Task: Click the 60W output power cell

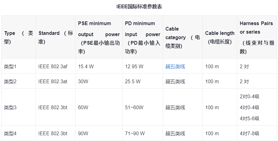Action: pos(83,107)
